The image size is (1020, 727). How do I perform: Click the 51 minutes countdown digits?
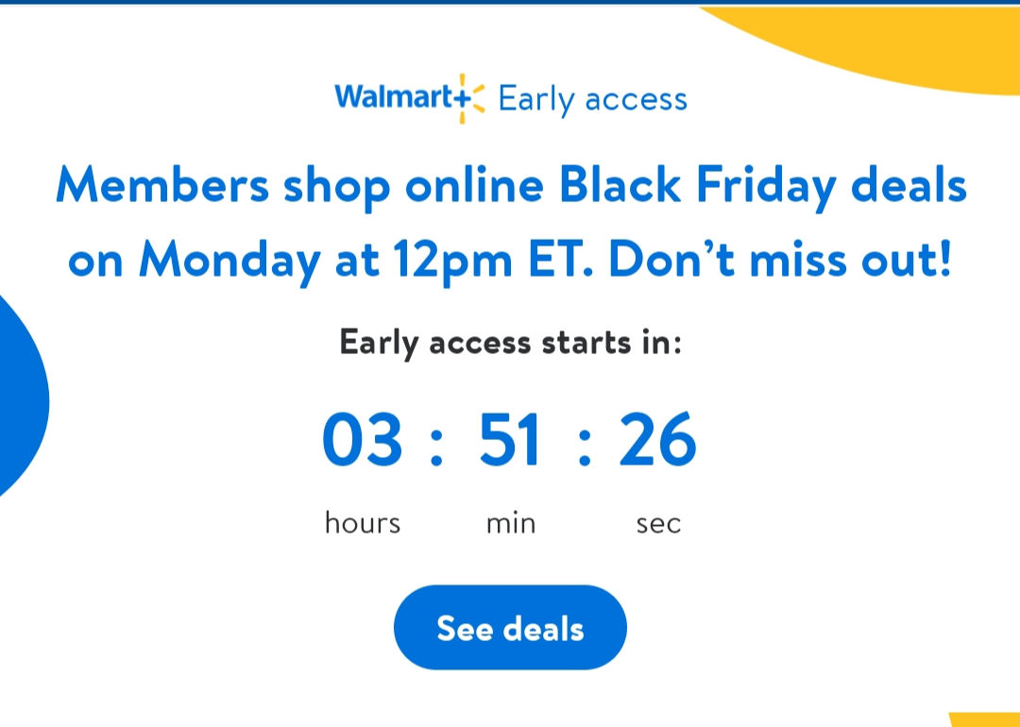click(x=510, y=441)
